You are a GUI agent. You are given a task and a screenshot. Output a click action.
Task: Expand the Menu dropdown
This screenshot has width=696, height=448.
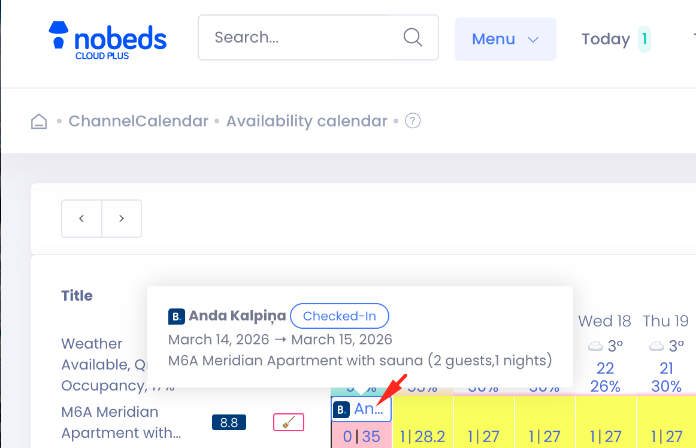[505, 39]
